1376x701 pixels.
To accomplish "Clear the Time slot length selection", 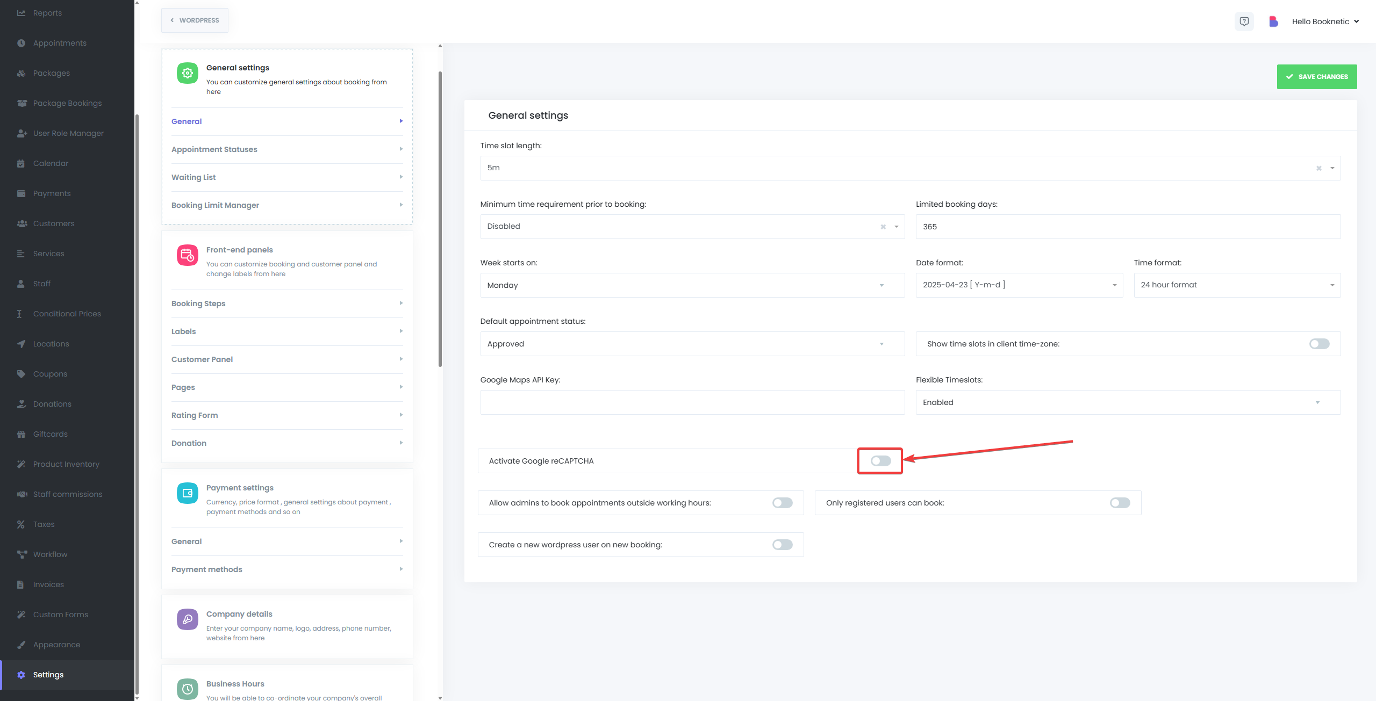I will coord(1318,168).
